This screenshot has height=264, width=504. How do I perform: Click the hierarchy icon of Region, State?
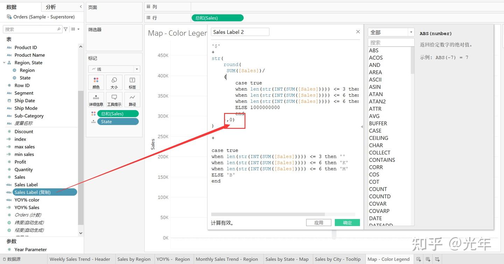pos(9,63)
